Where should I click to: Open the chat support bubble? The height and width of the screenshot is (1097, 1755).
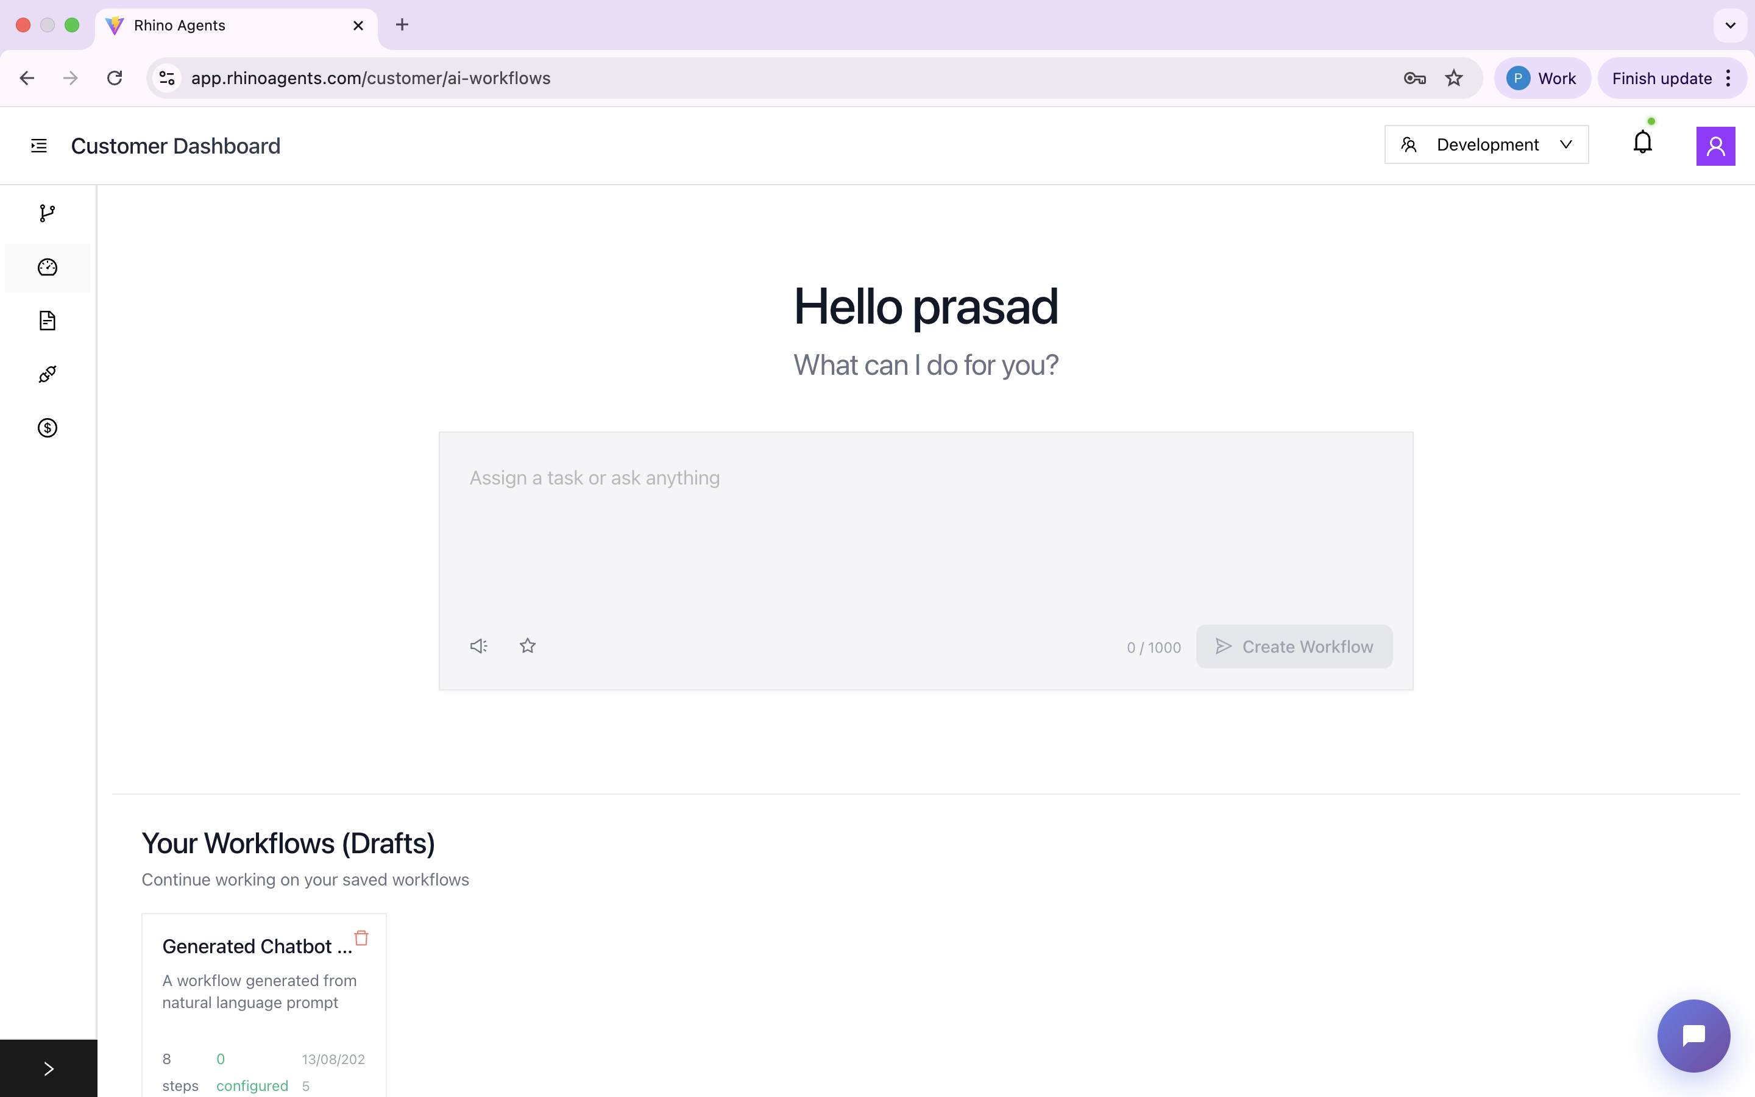click(1693, 1035)
